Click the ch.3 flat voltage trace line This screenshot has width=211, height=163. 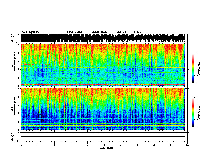(x=103, y=137)
